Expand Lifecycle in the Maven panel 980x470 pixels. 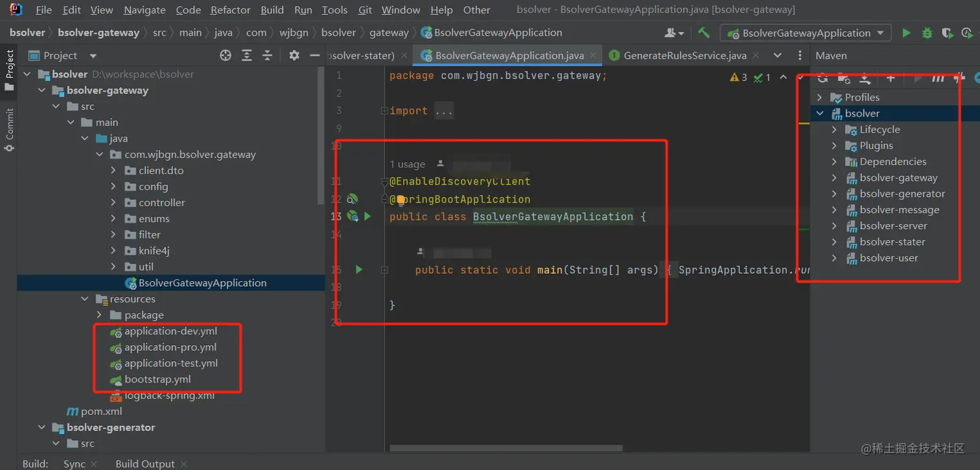coord(835,129)
